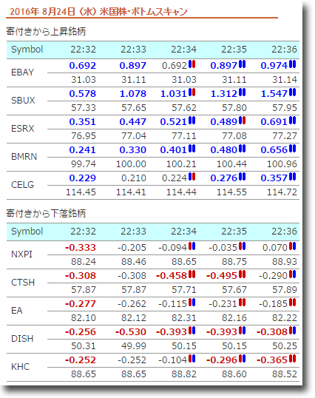315x398 pixels.
Task: Select the BMRN symbol row label
Action: (x=24, y=157)
